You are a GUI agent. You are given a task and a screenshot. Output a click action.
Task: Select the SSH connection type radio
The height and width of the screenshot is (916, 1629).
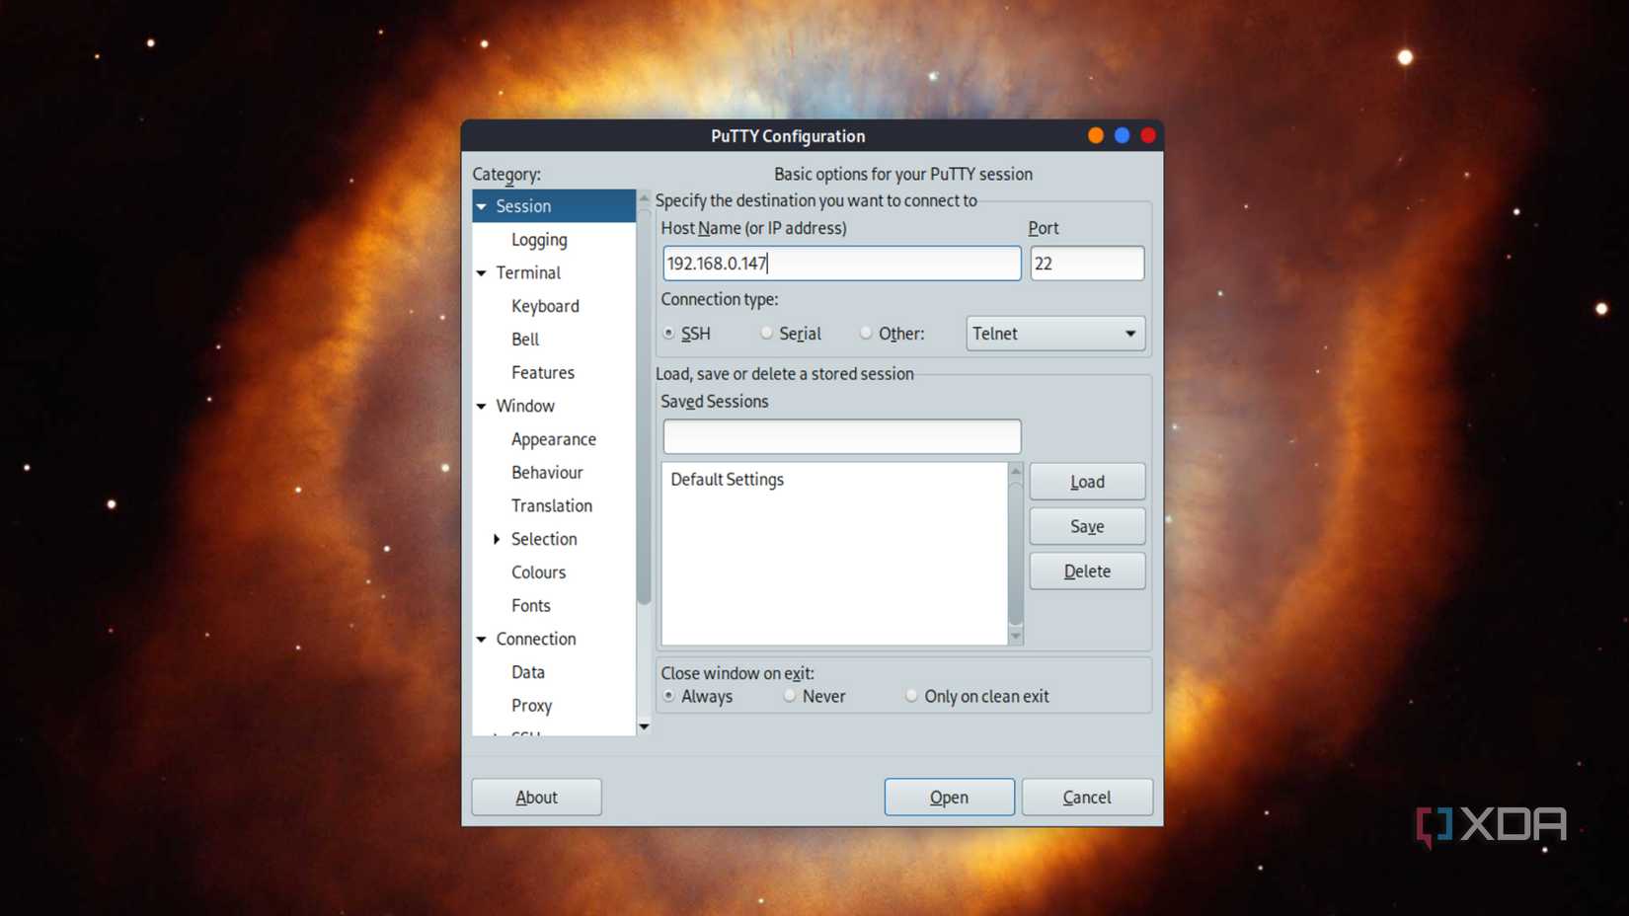(x=669, y=334)
